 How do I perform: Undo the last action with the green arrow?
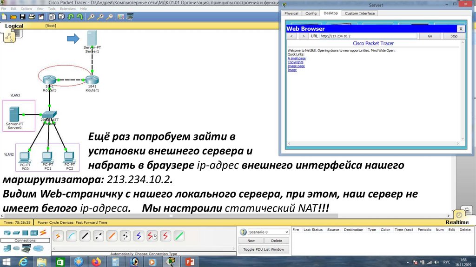click(71, 17)
